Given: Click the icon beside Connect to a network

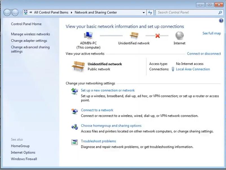Looking at the screenshot, I should 74,111.
